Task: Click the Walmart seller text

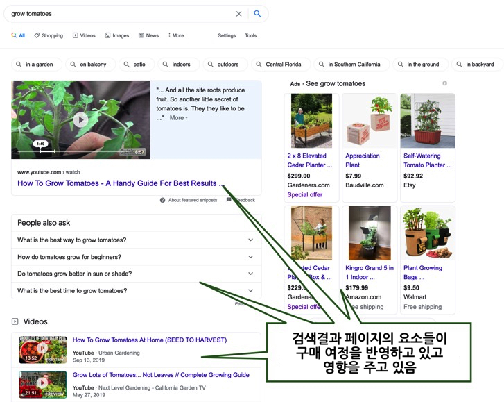Action: tap(415, 297)
